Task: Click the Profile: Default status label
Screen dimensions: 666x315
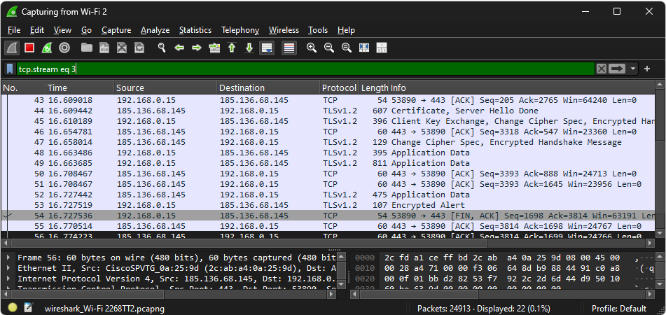Action: coord(619,308)
